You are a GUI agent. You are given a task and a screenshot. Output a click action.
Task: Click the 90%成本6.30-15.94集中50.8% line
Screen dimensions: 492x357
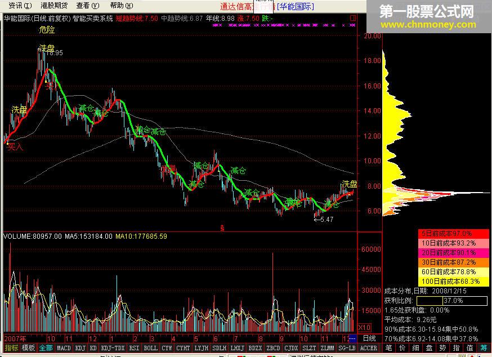[431, 329]
